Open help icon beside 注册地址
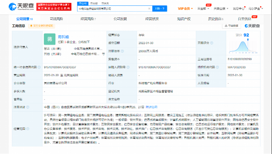The width and height of the screenshot is (272, 154). click(28, 107)
